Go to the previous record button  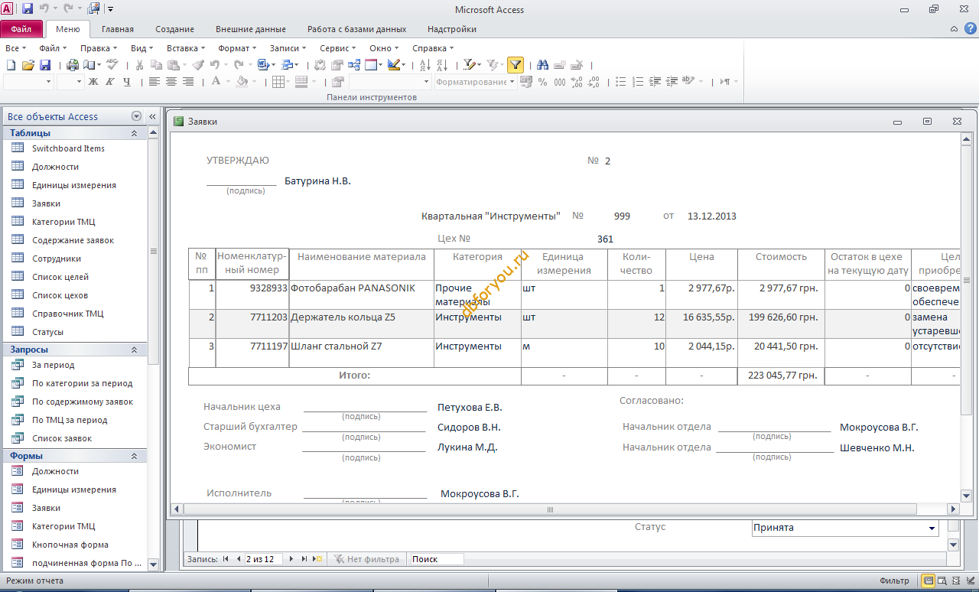click(239, 559)
